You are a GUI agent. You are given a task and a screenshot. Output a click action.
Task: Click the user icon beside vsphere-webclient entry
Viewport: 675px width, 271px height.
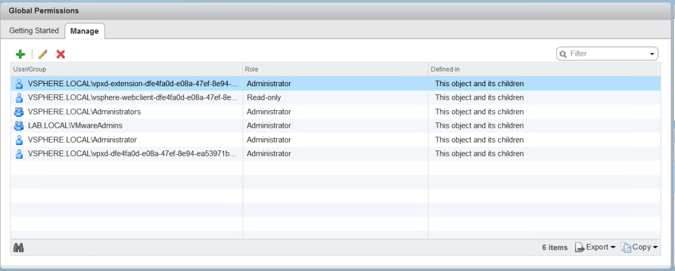click(18, 98)
